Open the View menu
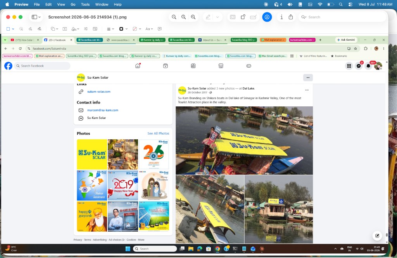The height and width of the screenshot is (258, 397). tap(61, 4)
